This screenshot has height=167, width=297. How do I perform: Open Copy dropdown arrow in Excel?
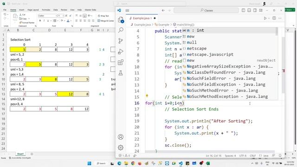pos(29,19)
